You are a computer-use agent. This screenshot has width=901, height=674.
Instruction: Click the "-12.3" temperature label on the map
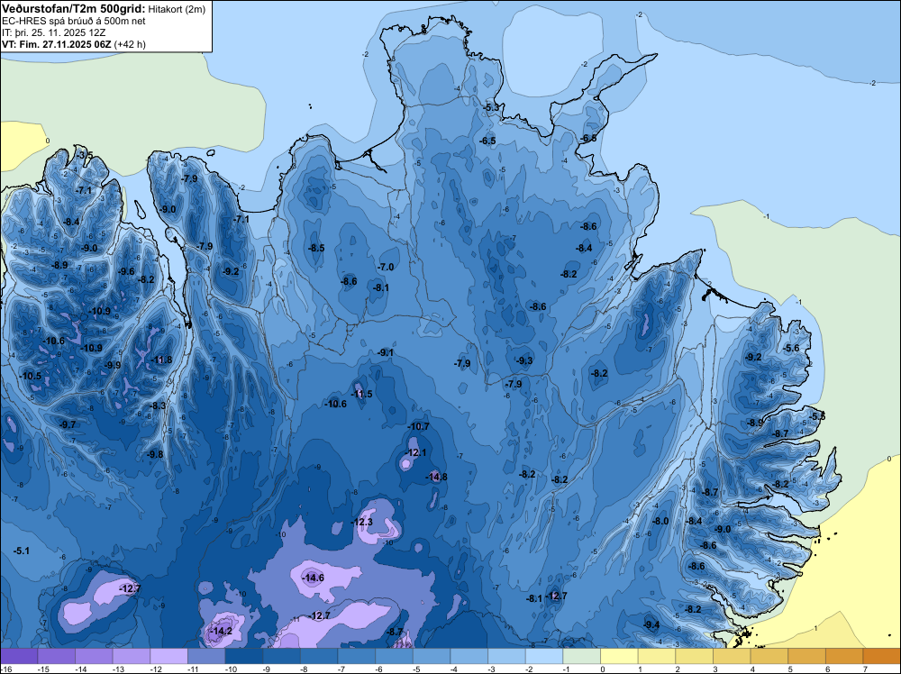click(362, 522)
